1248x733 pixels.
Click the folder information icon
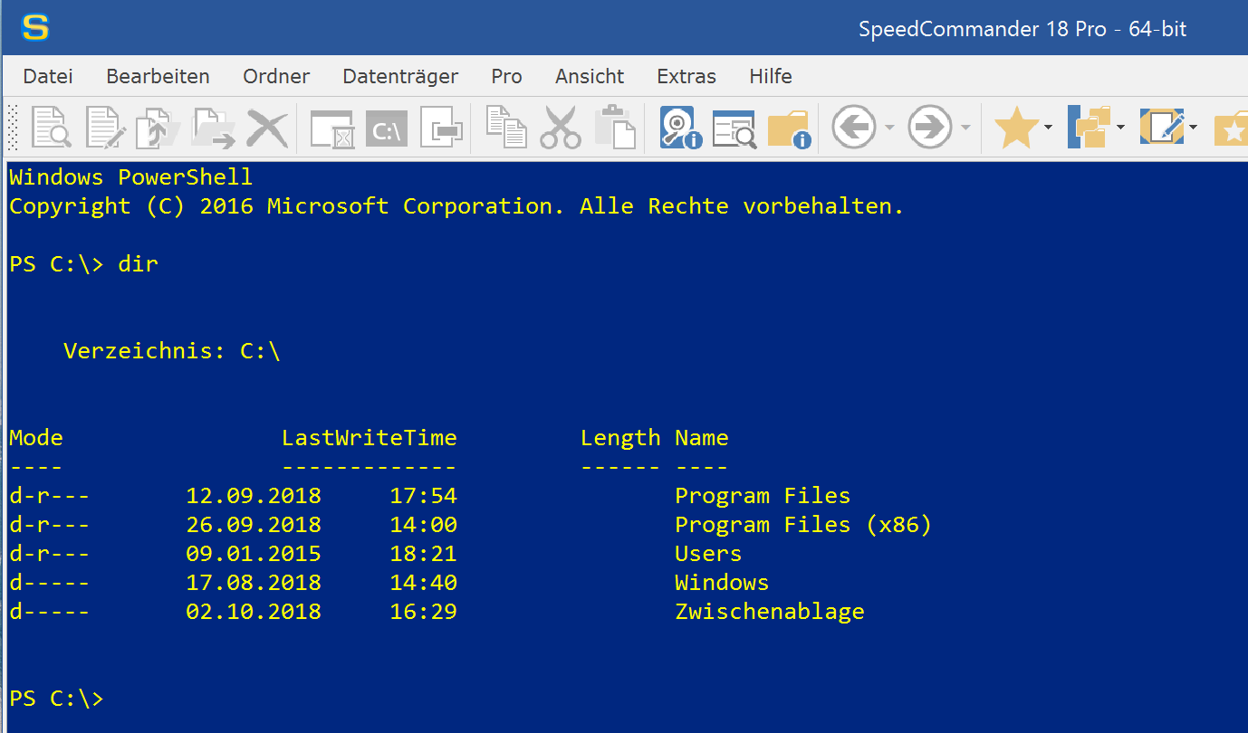[789, 129]
